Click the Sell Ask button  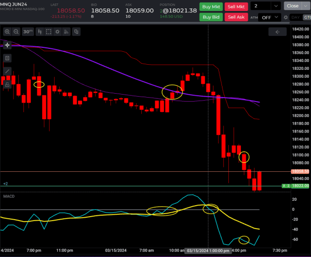(x=236, y=17)
